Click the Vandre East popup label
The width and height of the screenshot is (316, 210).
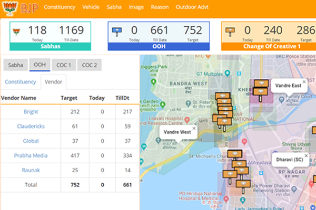[x=288, y=86]
